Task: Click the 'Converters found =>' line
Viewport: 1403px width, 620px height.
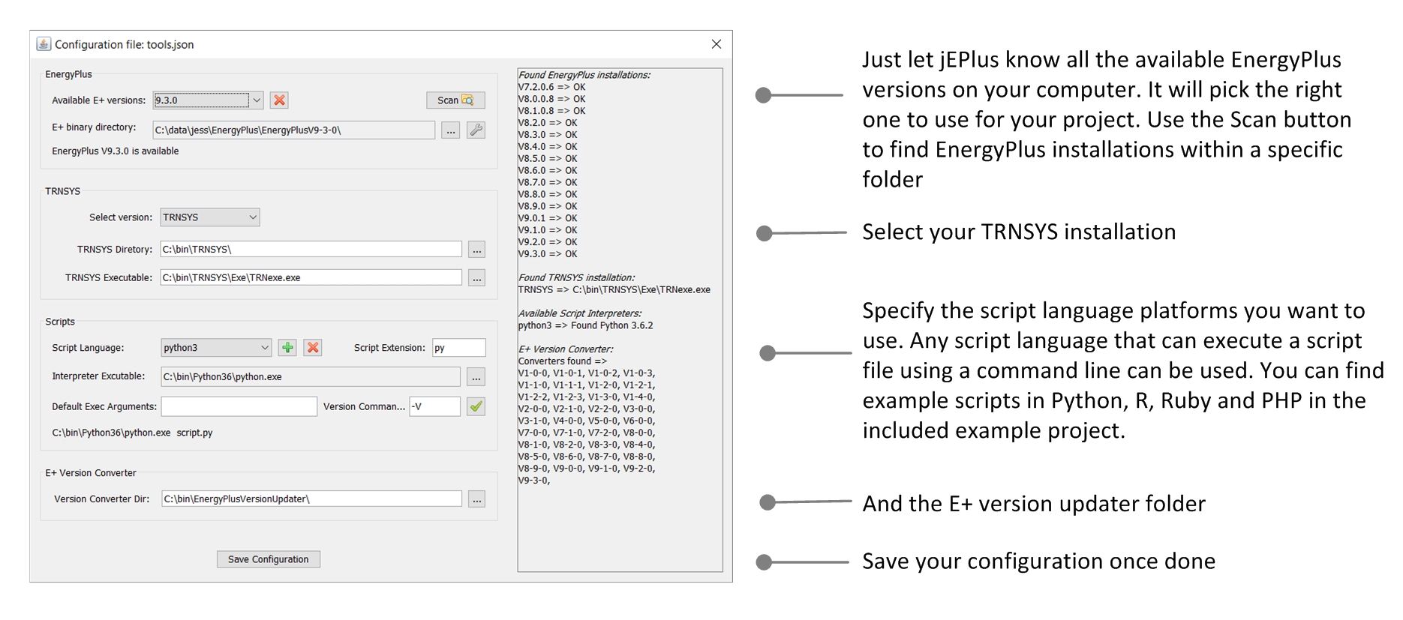Action: (x=563, y=361)
